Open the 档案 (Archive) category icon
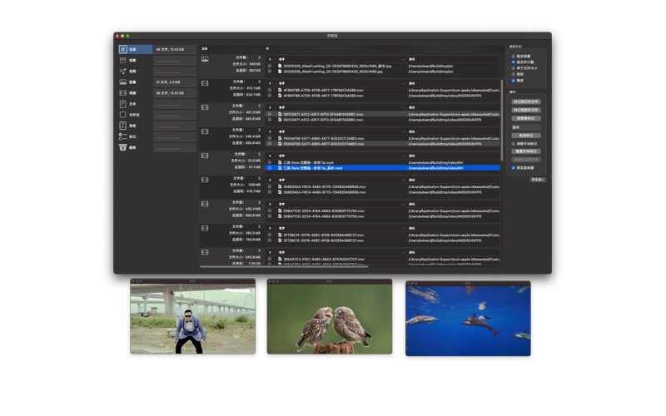Viewport: 666px width, 416px height. [x=122, y=61]
